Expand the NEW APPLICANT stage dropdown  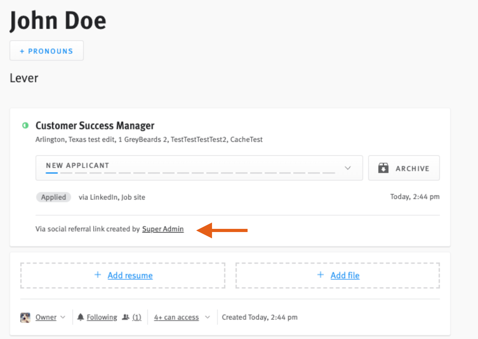tap(348, 168)
